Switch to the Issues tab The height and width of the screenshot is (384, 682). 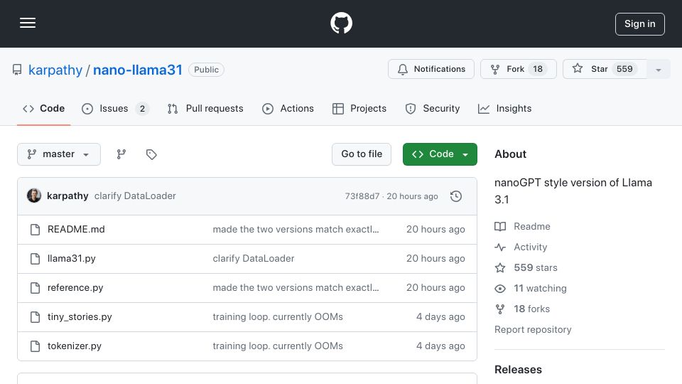coord(115,108)
